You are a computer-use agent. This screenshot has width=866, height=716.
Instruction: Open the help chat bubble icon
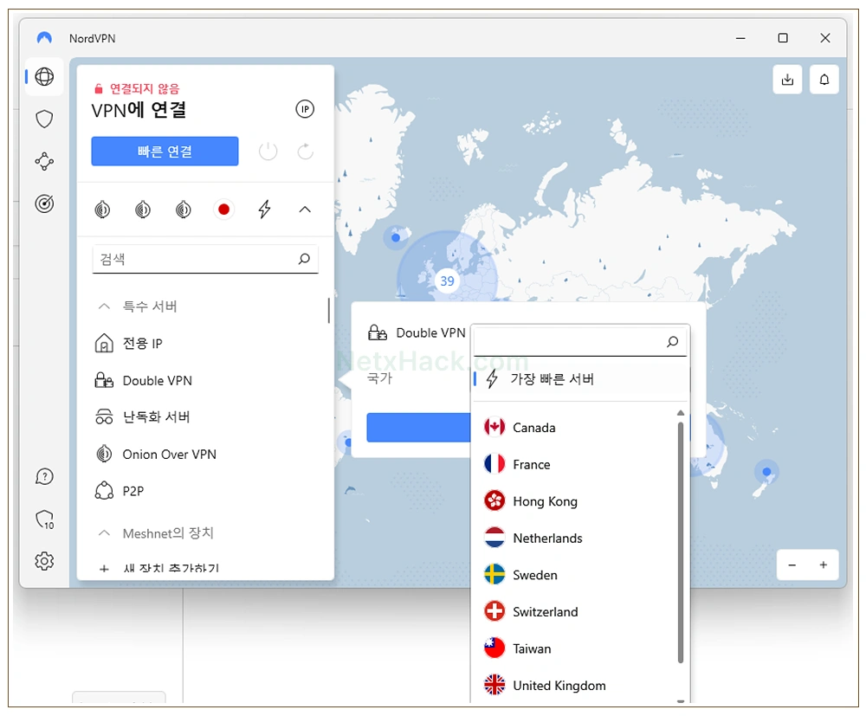coord(44,476)
